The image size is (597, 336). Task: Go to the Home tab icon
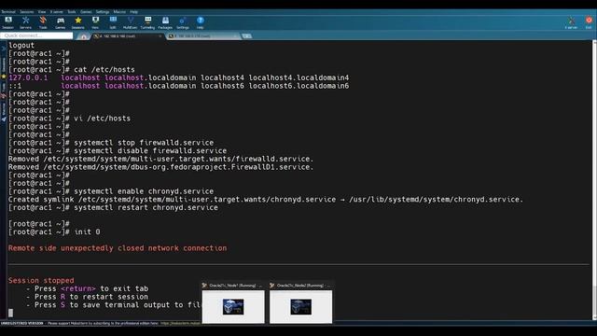(x=83, y=36)
